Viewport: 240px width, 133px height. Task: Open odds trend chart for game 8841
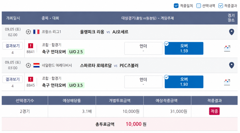click(227, 48)
